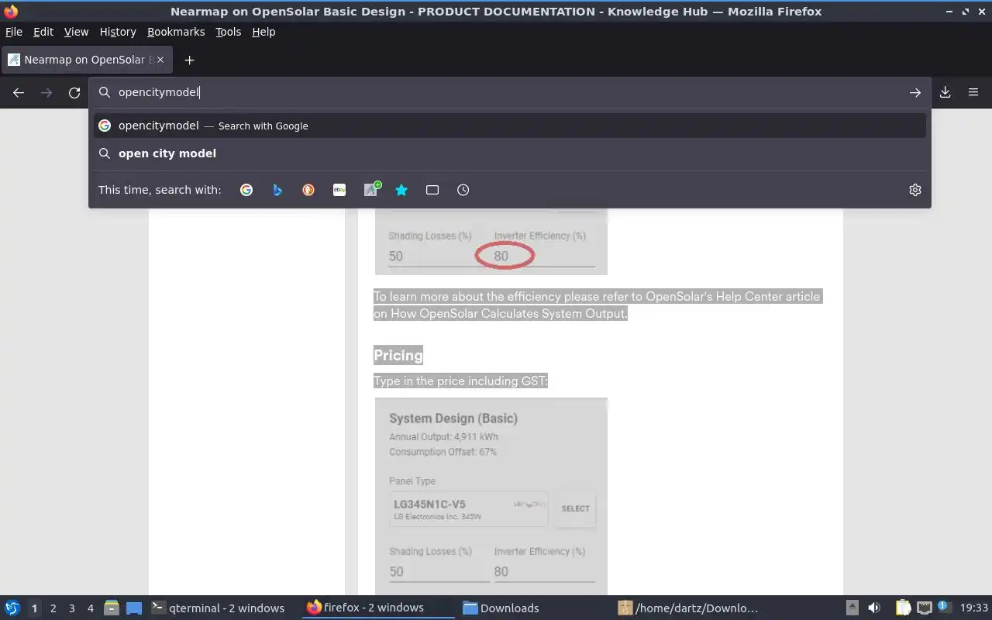992x620 pixels.
Task: Open the Tools menu
Action: [229, 32]
